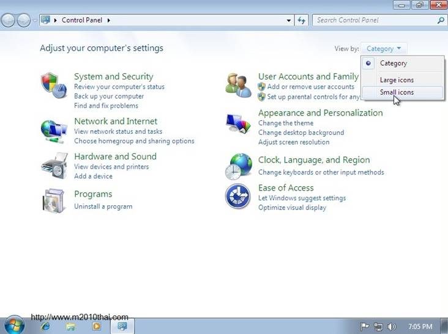Open the Network and Internet globe icon
The height and width of the screenshot is (334, 448).
tap(54, 131)
